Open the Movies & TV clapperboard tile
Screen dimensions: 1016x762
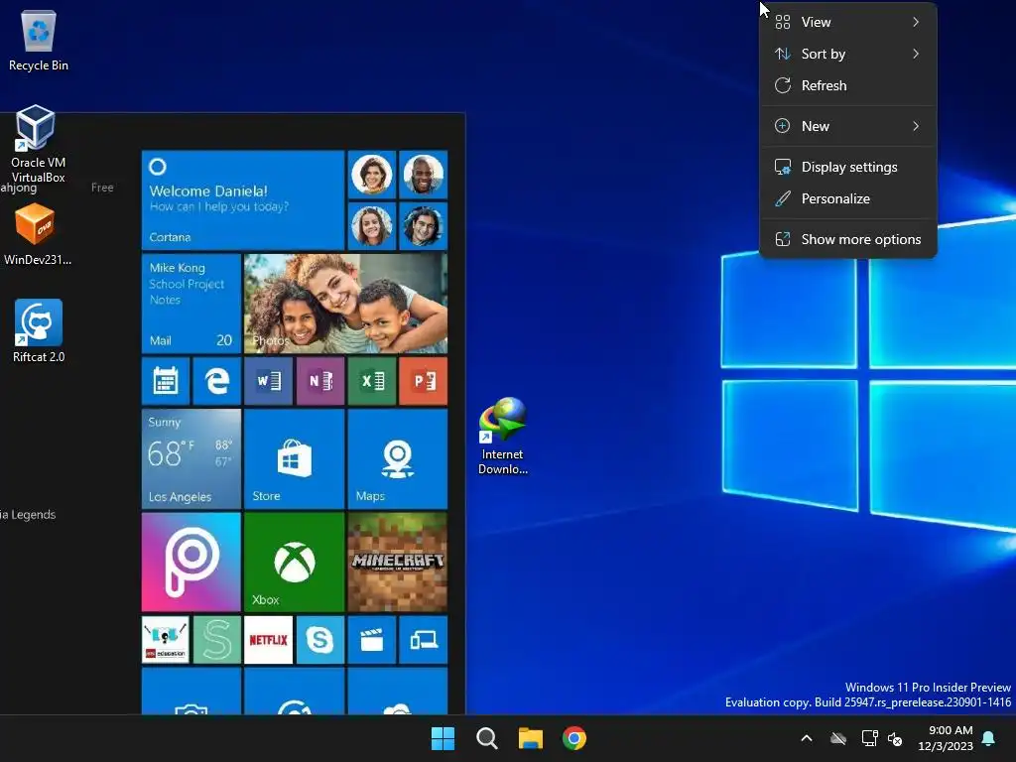372,640
